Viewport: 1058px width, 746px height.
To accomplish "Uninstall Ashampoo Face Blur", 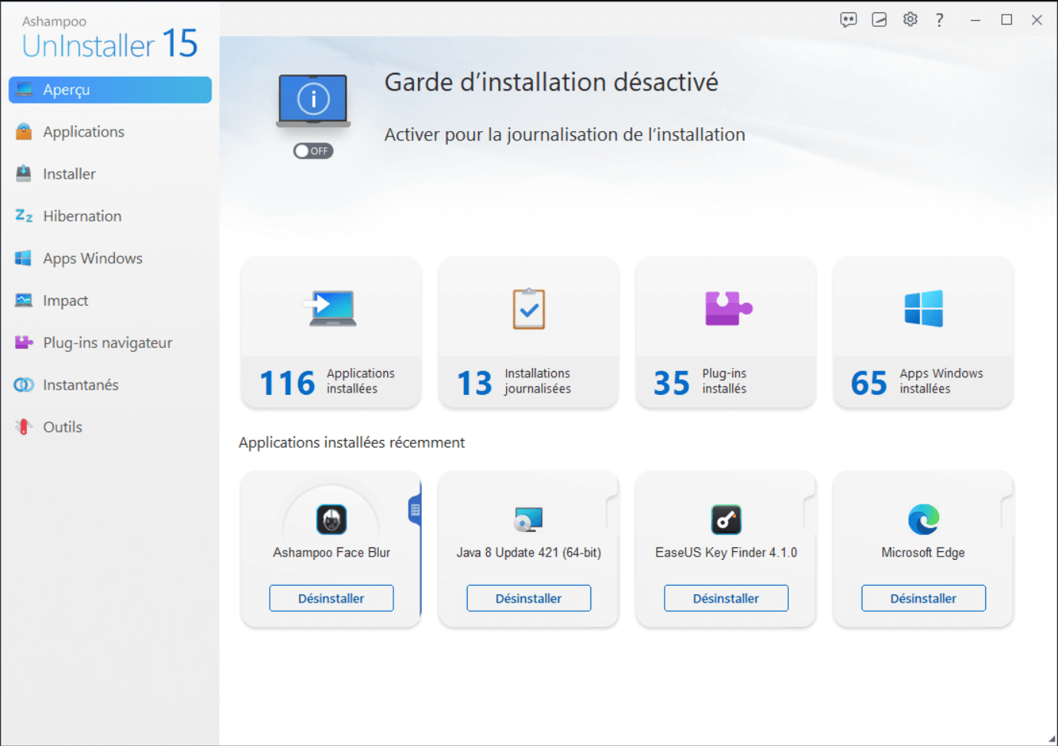I will tap(331, 599).
